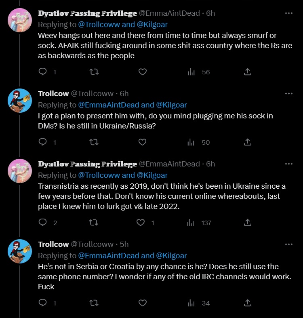Open @Kilgoar mention in the last tweet
The height and width of the screenshot is (318, 303).
point(171,256)
